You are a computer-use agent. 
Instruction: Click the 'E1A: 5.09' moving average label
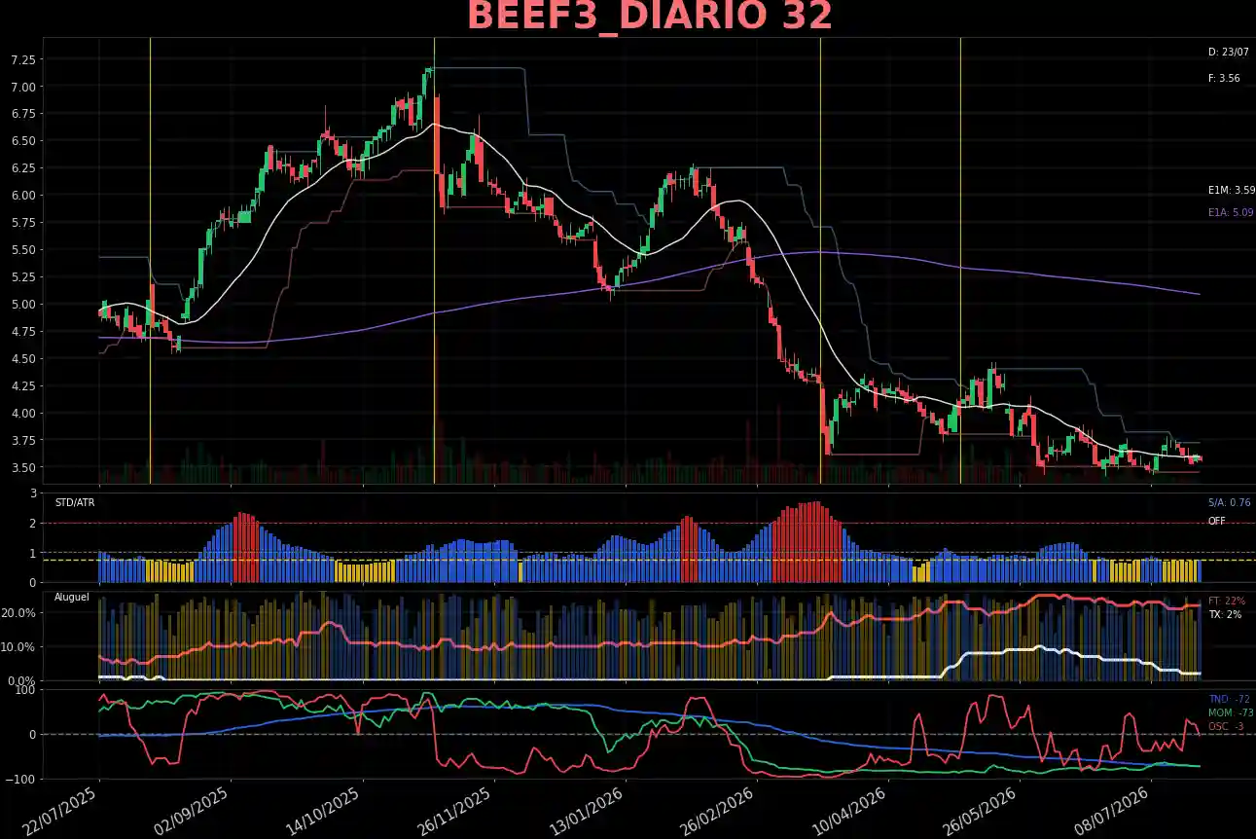[1231, 212]
